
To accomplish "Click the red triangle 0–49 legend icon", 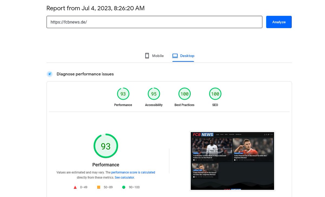I will coord(75,187).
